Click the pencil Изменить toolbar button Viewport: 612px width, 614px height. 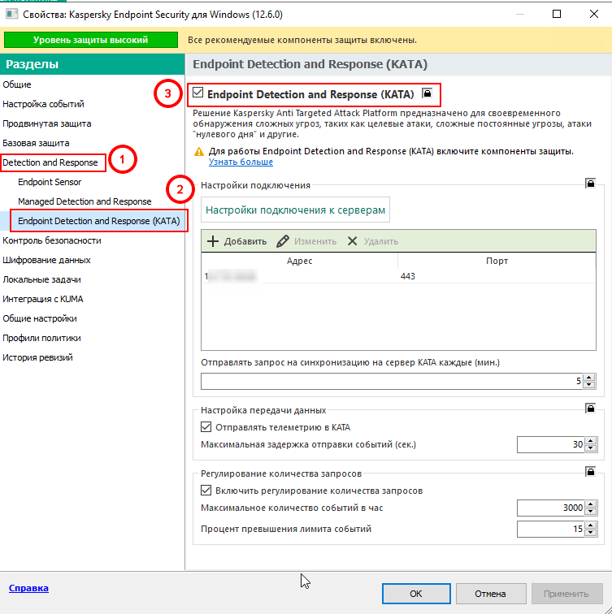point(306,241)
